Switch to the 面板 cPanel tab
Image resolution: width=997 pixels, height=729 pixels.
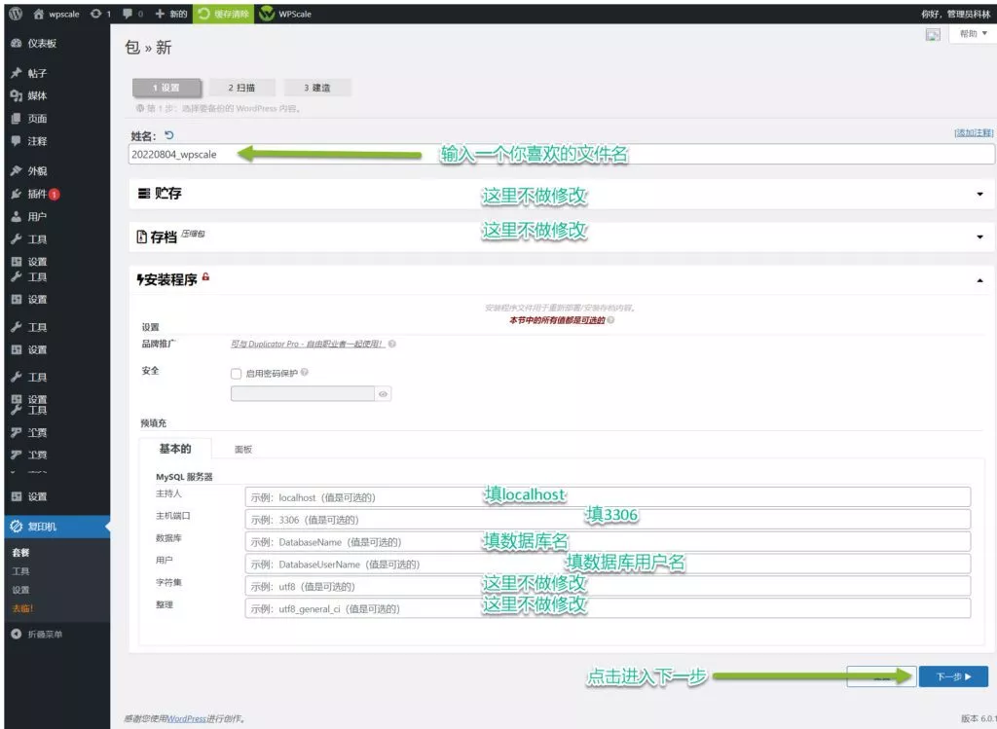pyautogui.click(x=243, y=450)
